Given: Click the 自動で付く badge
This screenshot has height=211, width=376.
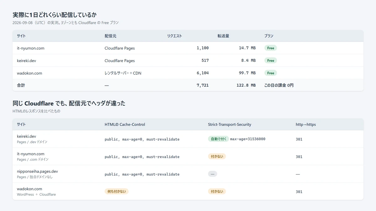Looking at the screenshot, I should [x=218, y=139].
